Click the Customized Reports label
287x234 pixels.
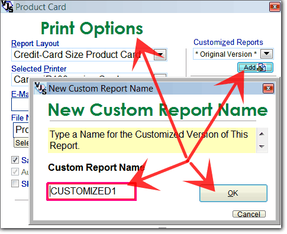point(228,42)
